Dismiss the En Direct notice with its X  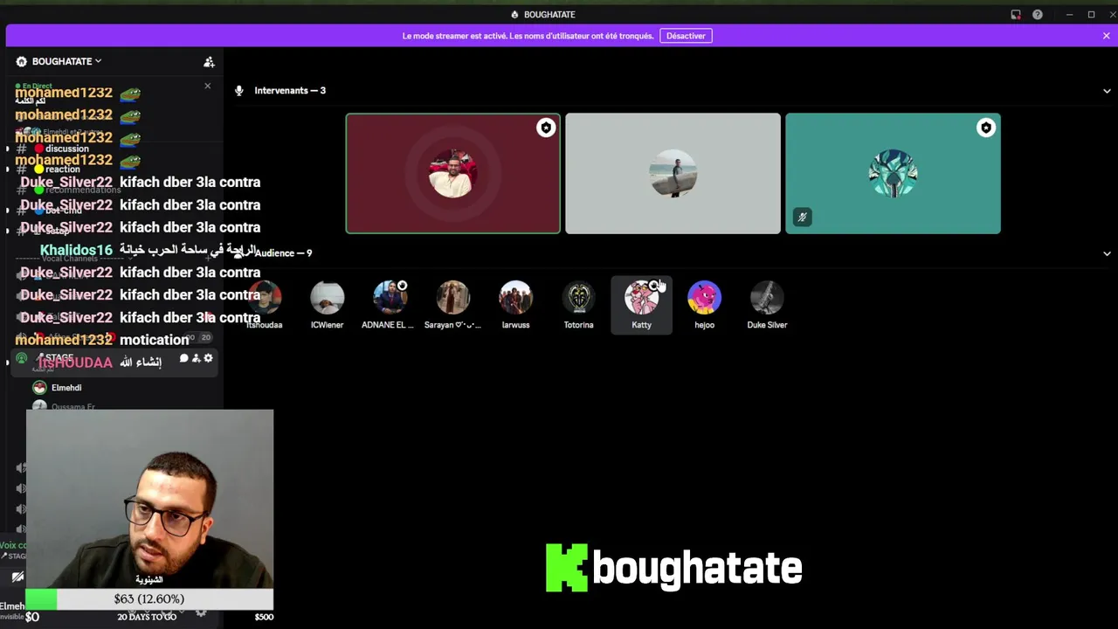point(207,86)
